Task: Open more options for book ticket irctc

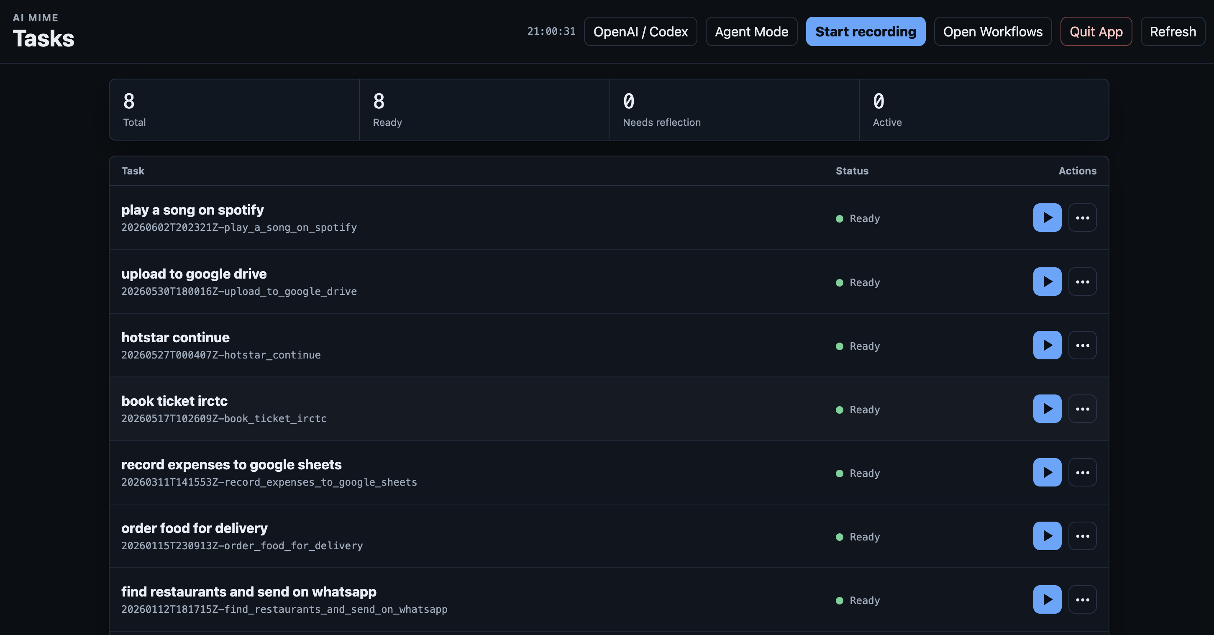Action: 1082,409
